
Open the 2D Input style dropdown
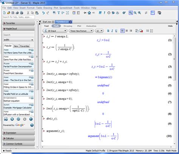pos(55,31)
